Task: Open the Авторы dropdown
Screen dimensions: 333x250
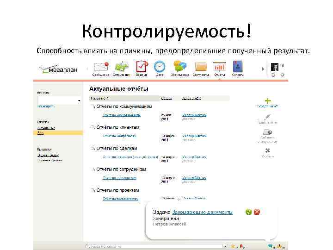Action: click(59, 100)
